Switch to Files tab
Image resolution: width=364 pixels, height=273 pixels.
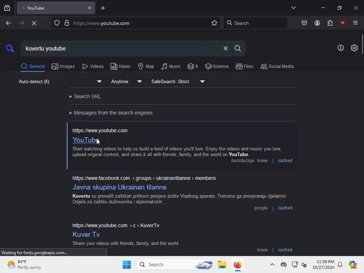(244, 66)
